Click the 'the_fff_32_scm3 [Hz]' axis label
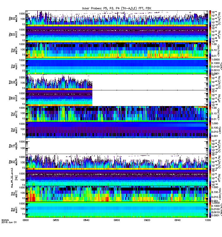222x237 pixels. [x=14, y=178]
